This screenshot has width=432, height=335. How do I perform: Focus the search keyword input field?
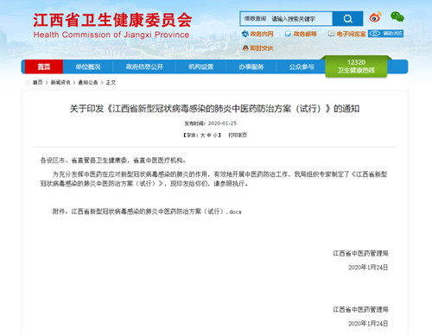301,19
